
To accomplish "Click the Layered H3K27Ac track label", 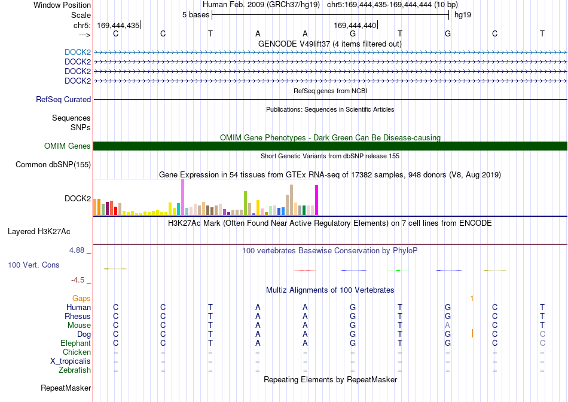I will point(39,232).
